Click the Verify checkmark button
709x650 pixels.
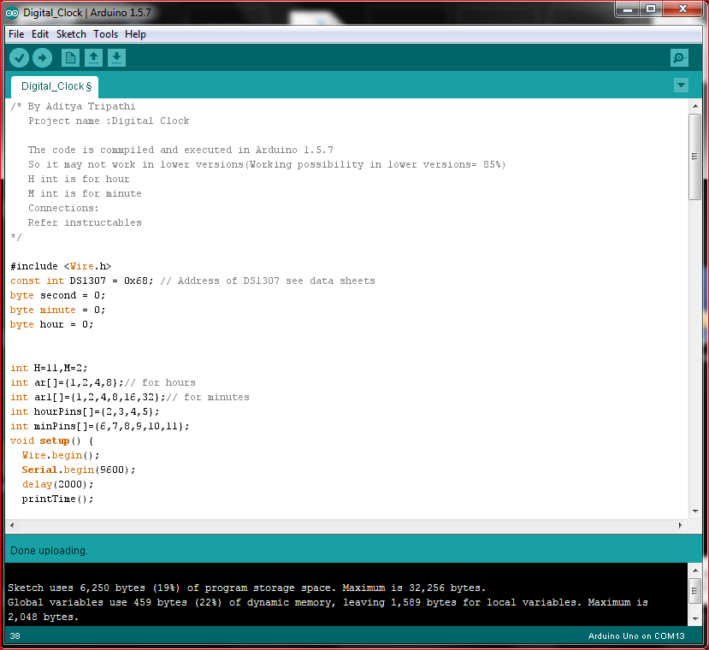coord(19,58)
